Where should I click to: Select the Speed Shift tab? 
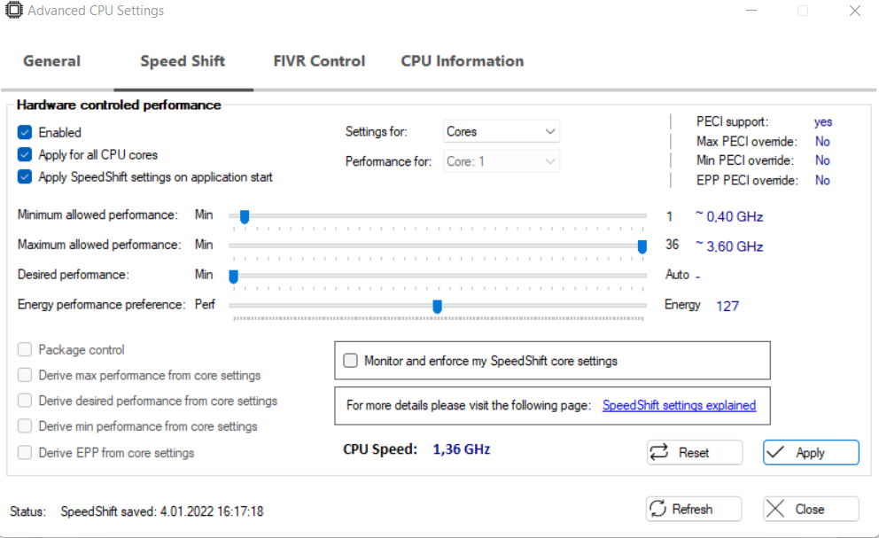point(183,61)
